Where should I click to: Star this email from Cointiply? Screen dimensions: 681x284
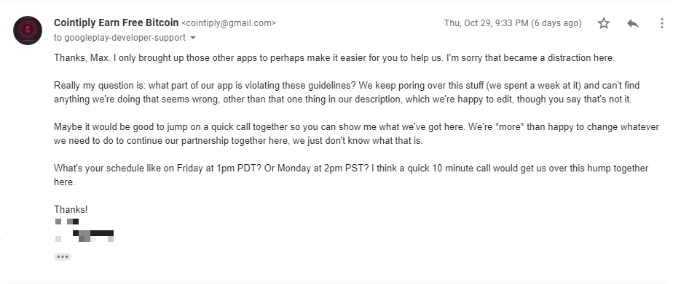tap(604, 23)
